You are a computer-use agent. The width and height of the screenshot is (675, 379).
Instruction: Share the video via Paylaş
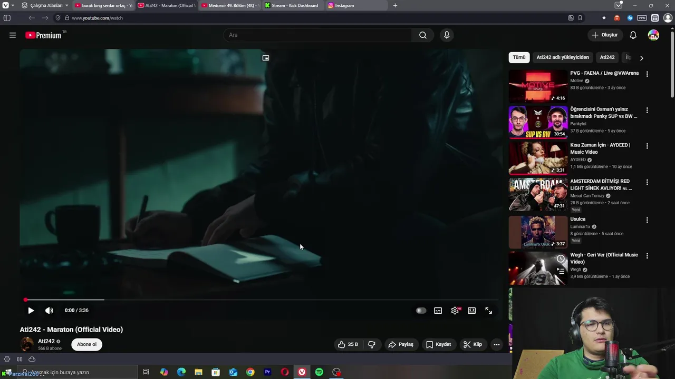401,344
